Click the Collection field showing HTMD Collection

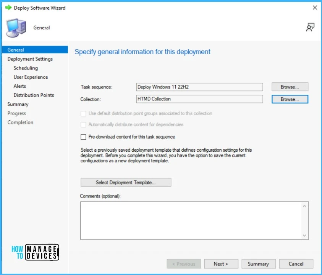199,99
